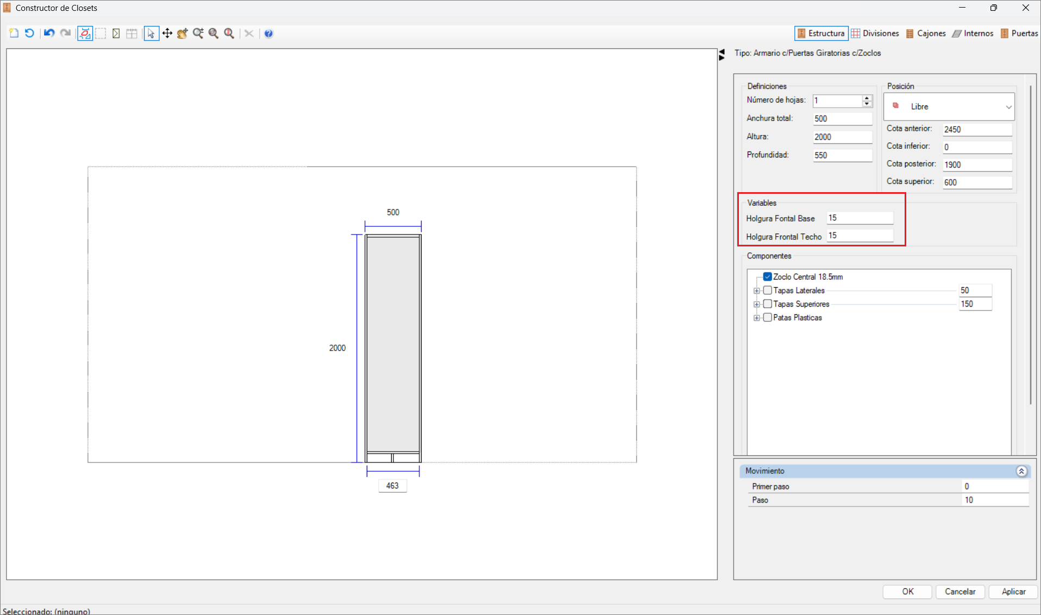Viewport: 1041px width, 615px height.
Task: Click the Anchura total input field
Action: click(842, 119)
